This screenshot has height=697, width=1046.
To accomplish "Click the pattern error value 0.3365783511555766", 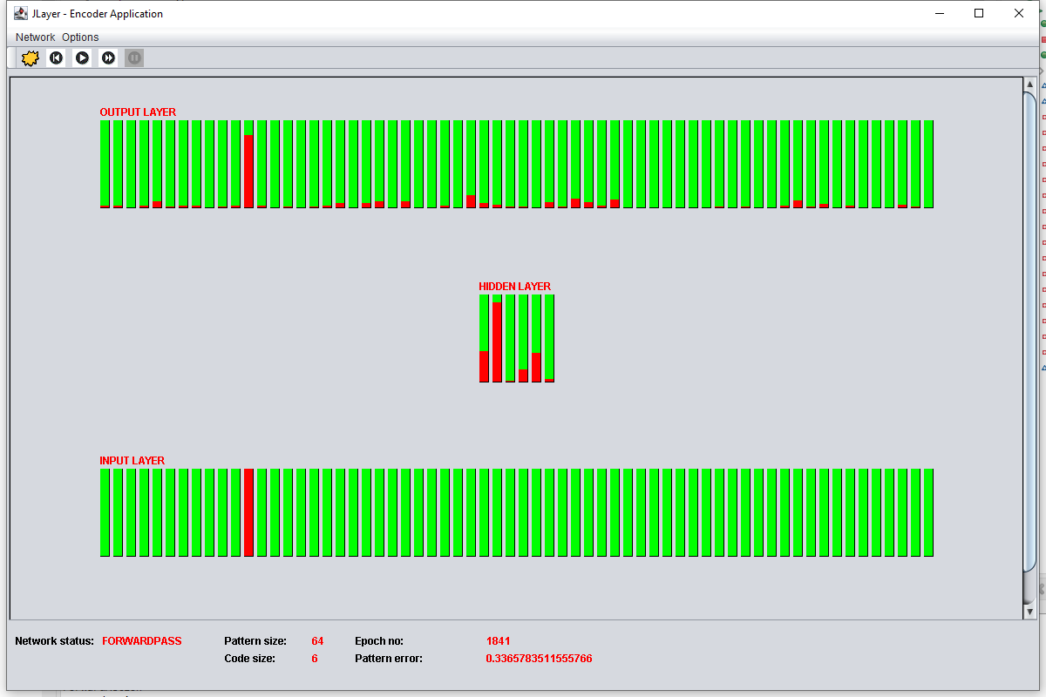I will (x=539, y=659).
